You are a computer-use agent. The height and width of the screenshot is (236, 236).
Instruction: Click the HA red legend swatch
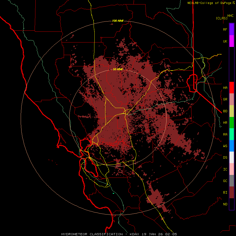click(232, 88)
